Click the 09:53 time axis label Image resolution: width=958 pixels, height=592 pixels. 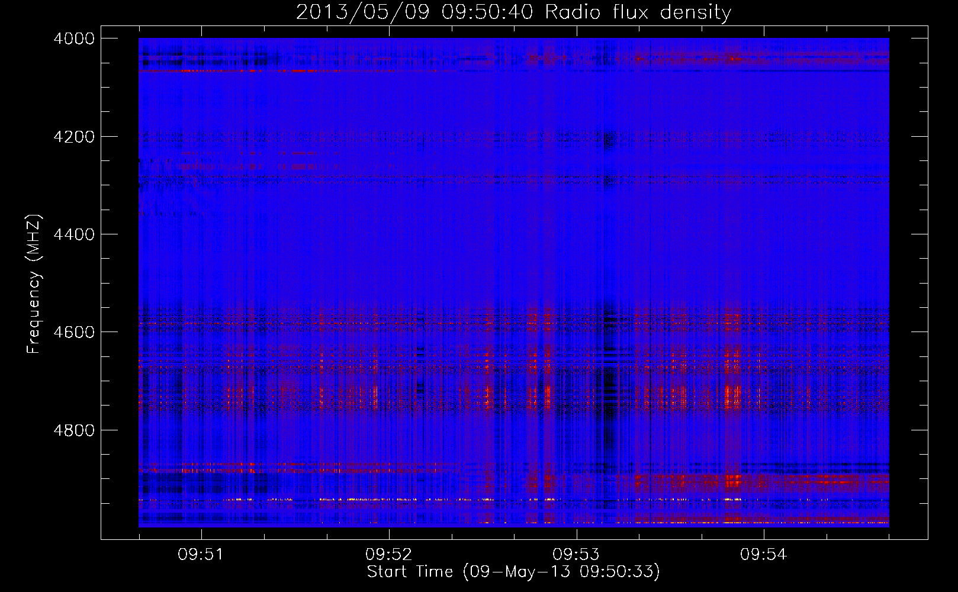(576, 554)
